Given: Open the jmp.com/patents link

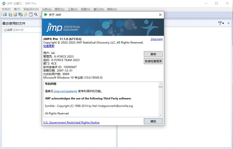Looking at the screenshot, I should 66,91.
